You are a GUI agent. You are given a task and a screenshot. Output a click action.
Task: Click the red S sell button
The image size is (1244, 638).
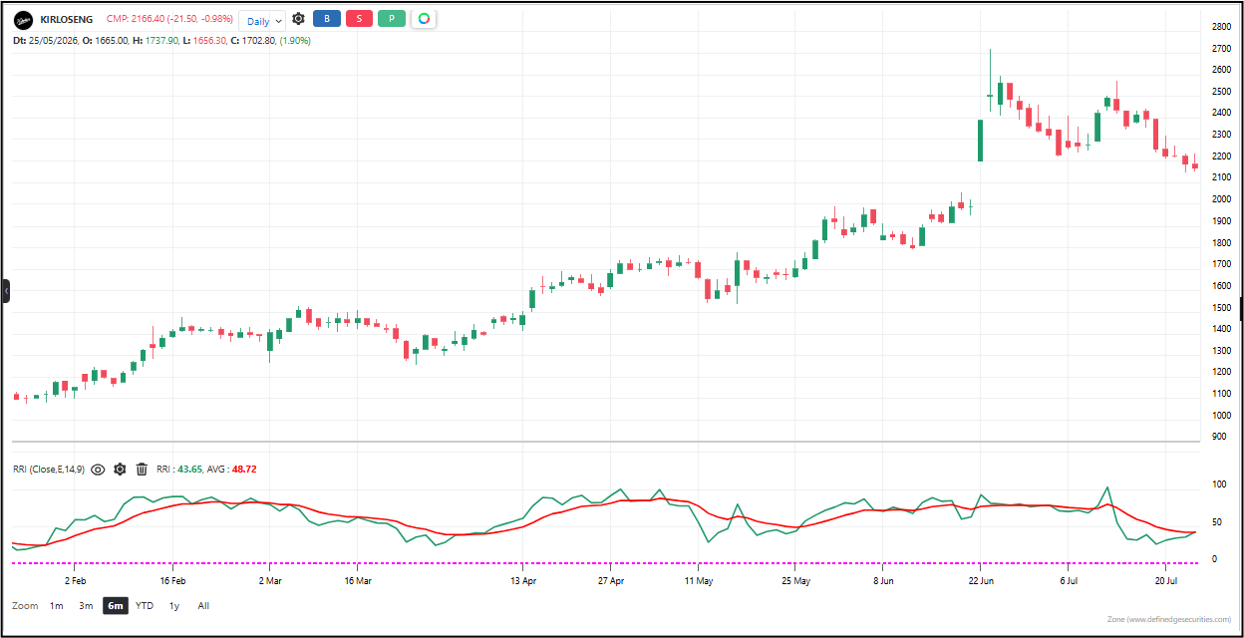coord(359,19)
